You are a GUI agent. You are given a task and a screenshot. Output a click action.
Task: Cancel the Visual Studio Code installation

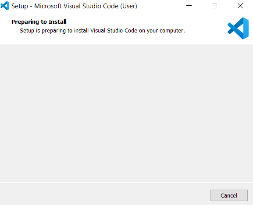coord(229,195)
